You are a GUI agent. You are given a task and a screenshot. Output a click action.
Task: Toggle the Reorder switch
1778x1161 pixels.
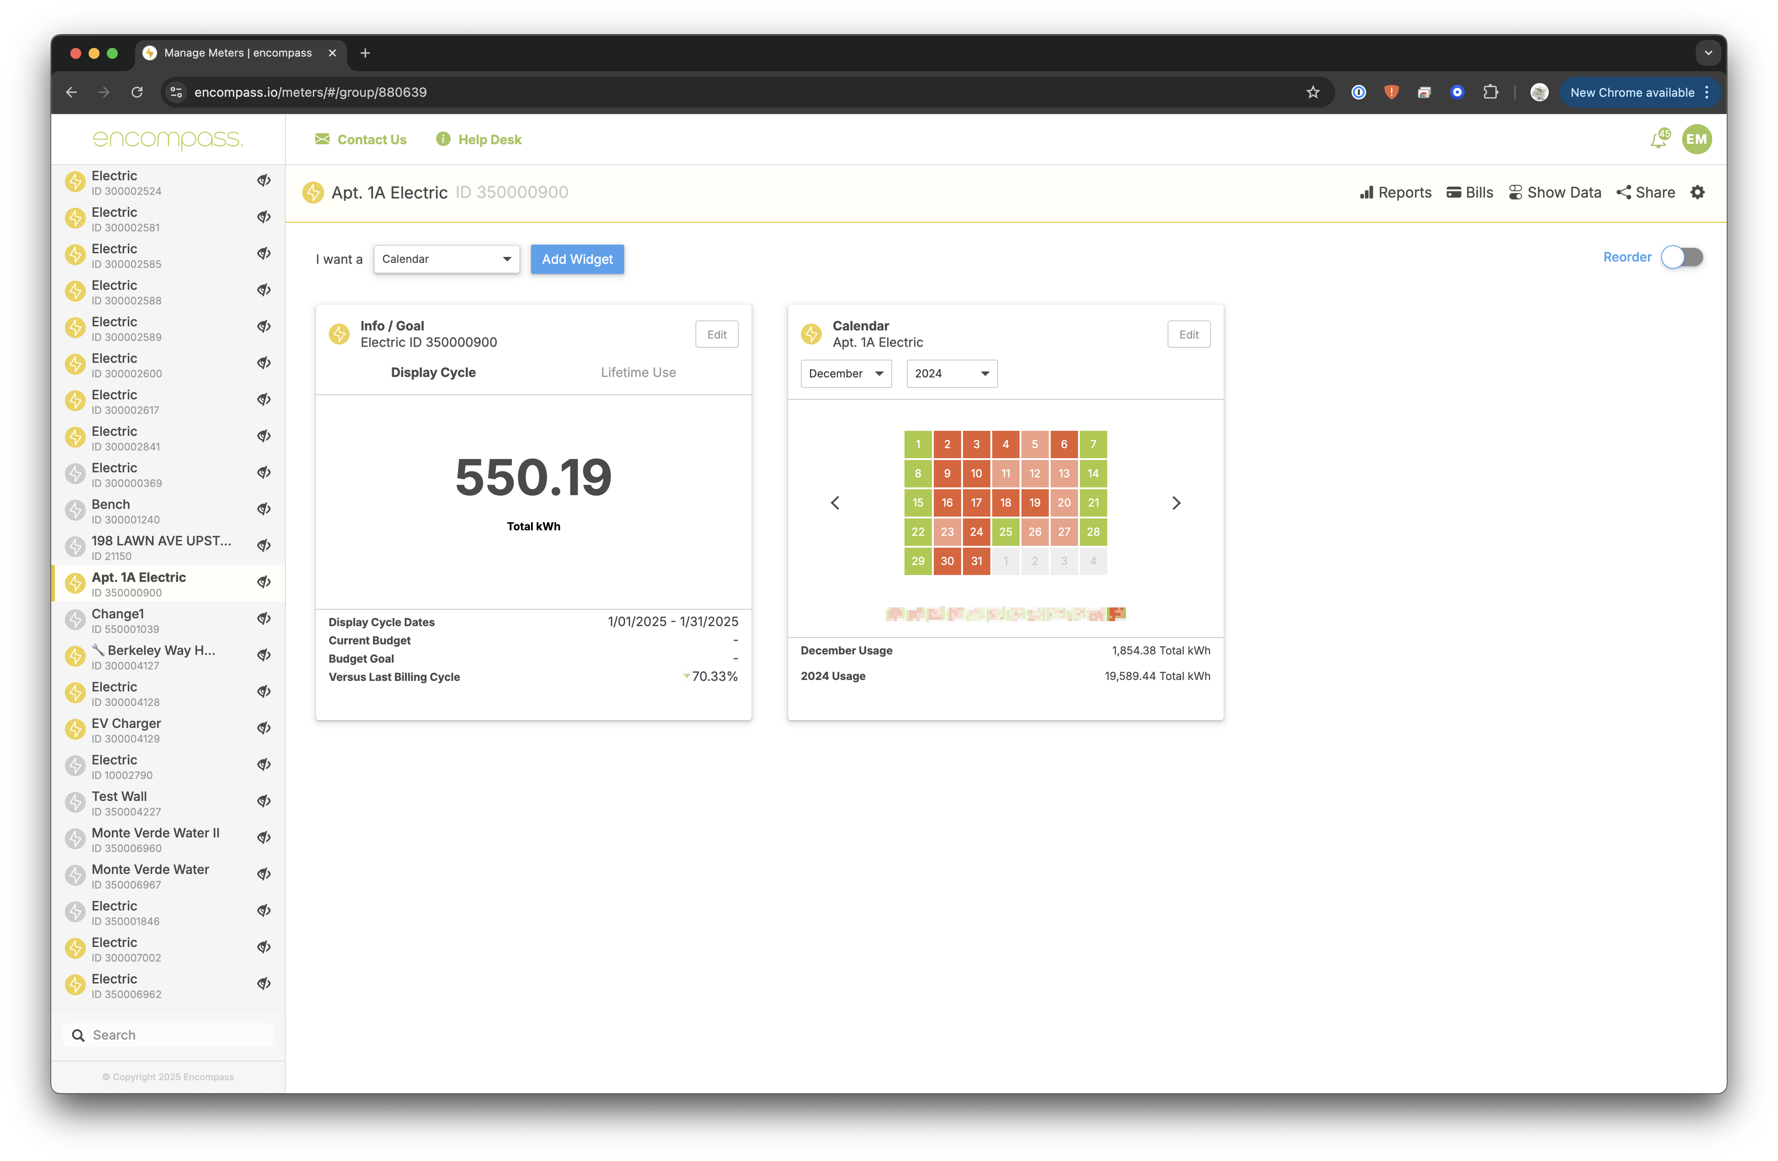point(1682,257)
